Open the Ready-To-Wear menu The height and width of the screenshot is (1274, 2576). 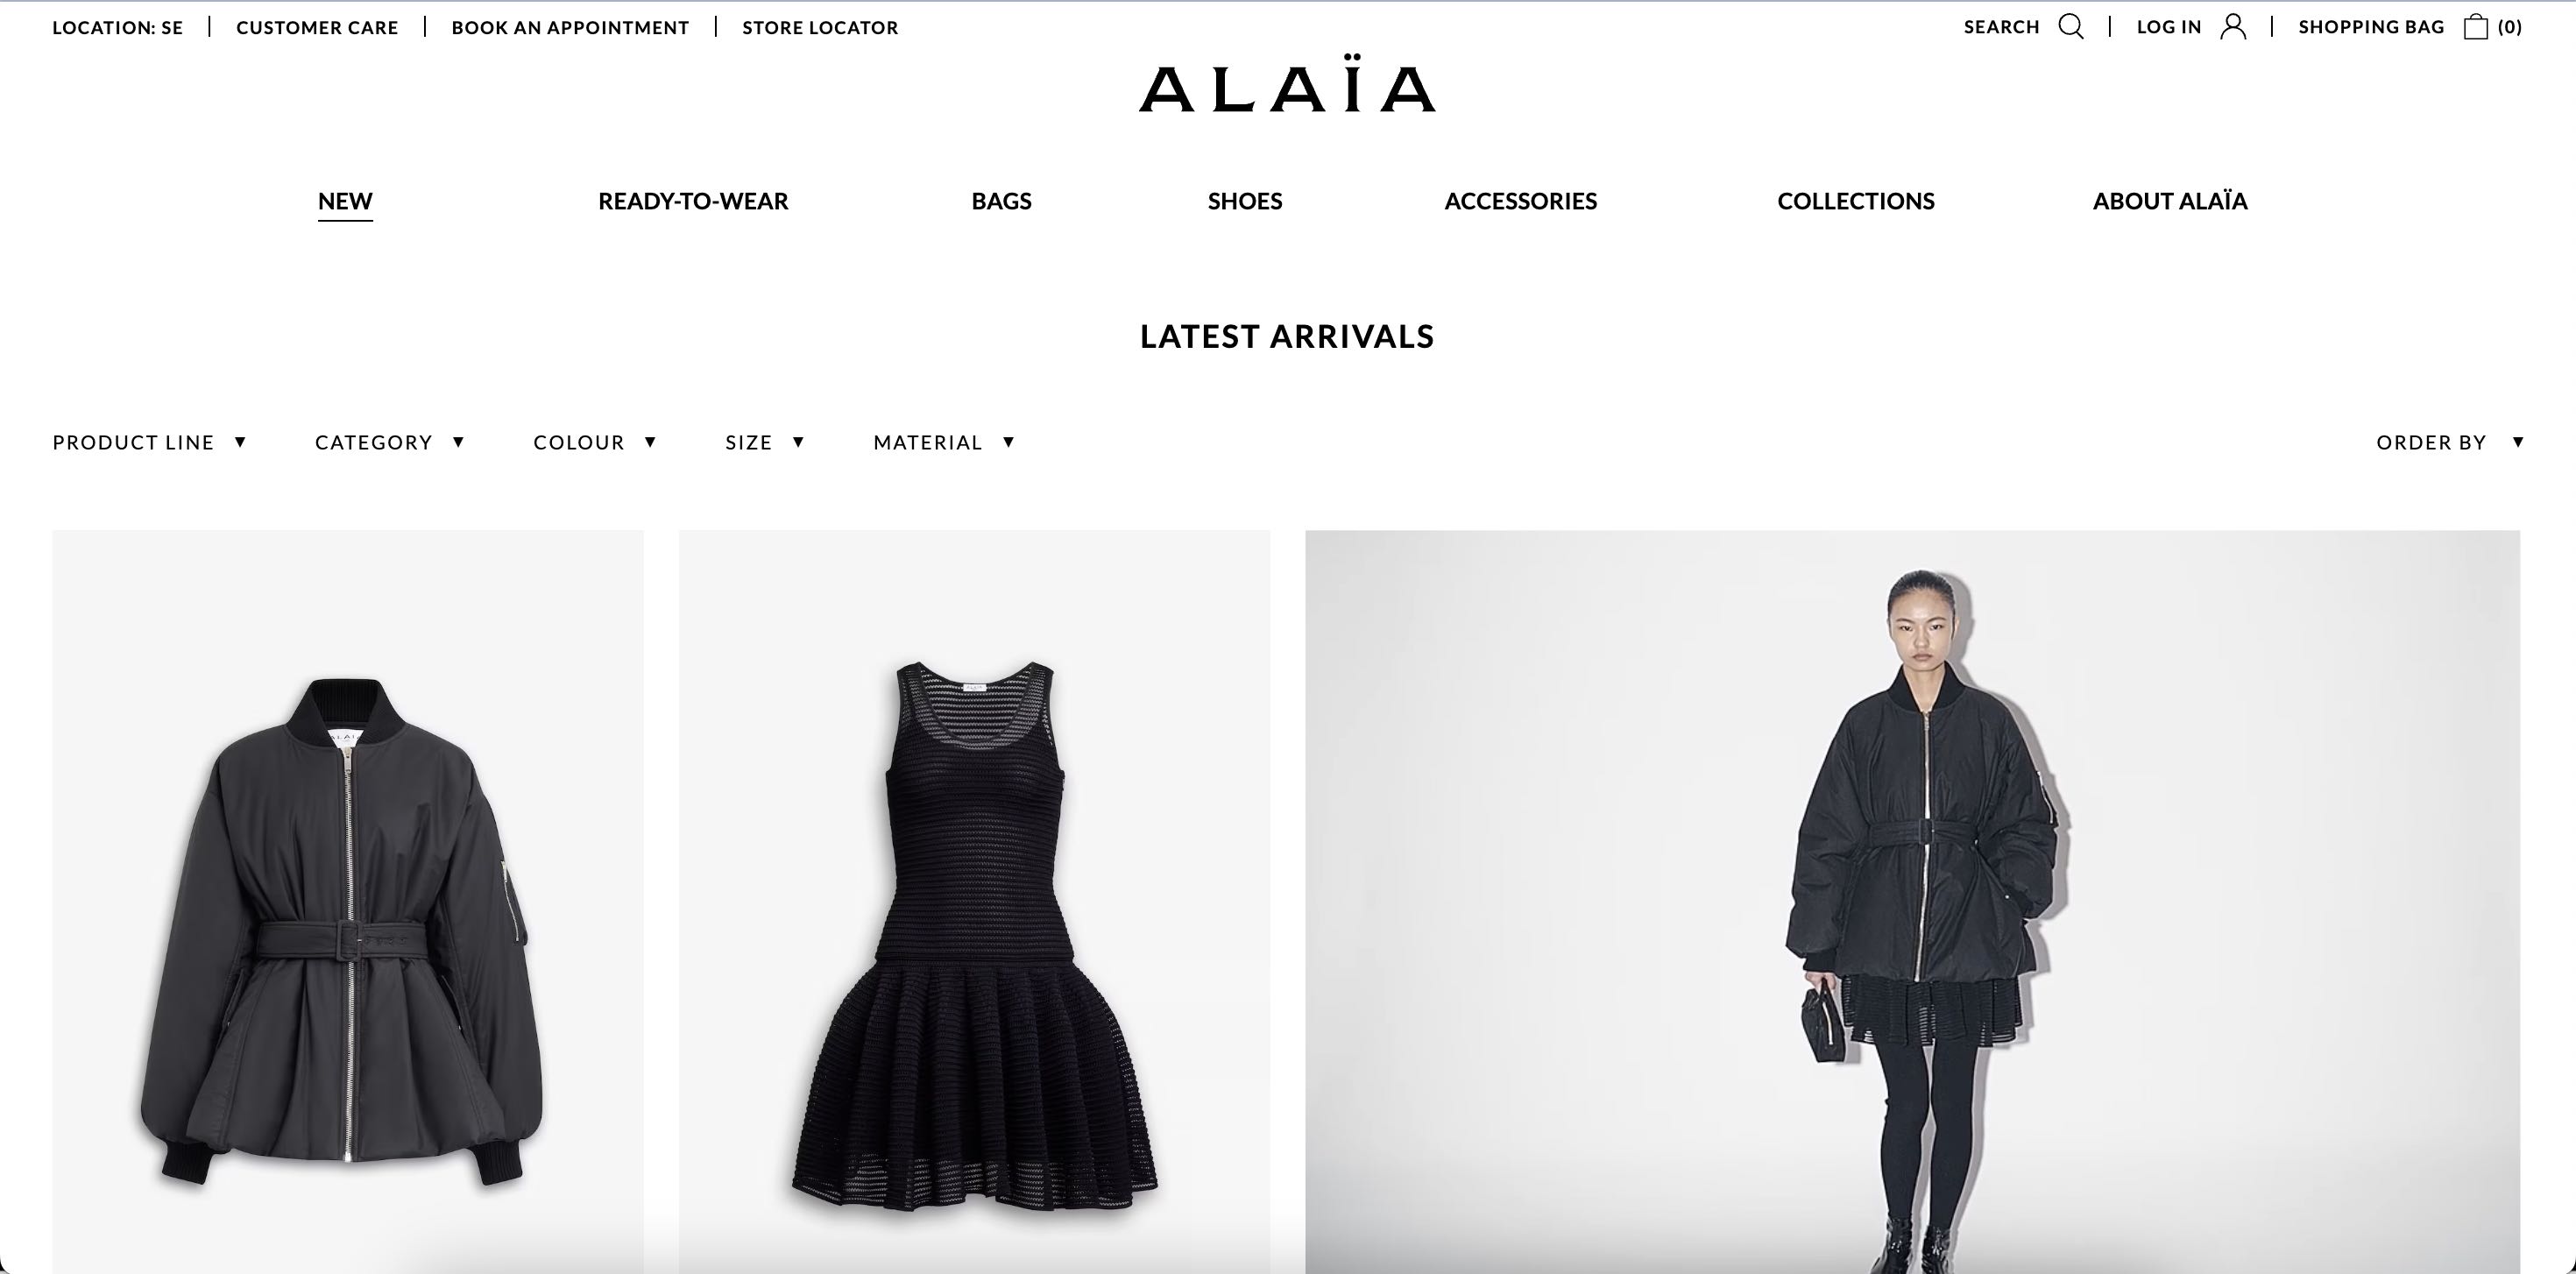pyautogui.click(x=693, y=201)
